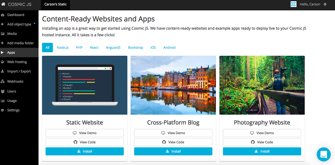
Task: Open Settings from the sidebar
Action: pos(13,110)
